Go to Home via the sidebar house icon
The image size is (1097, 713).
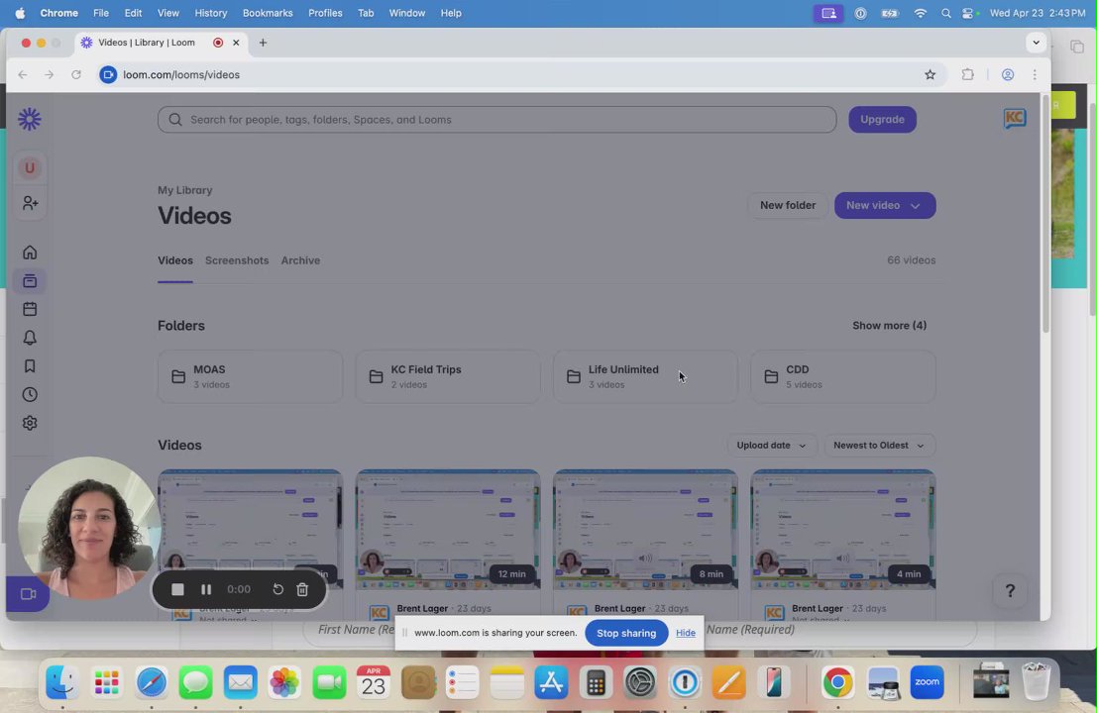coord(30,253)
